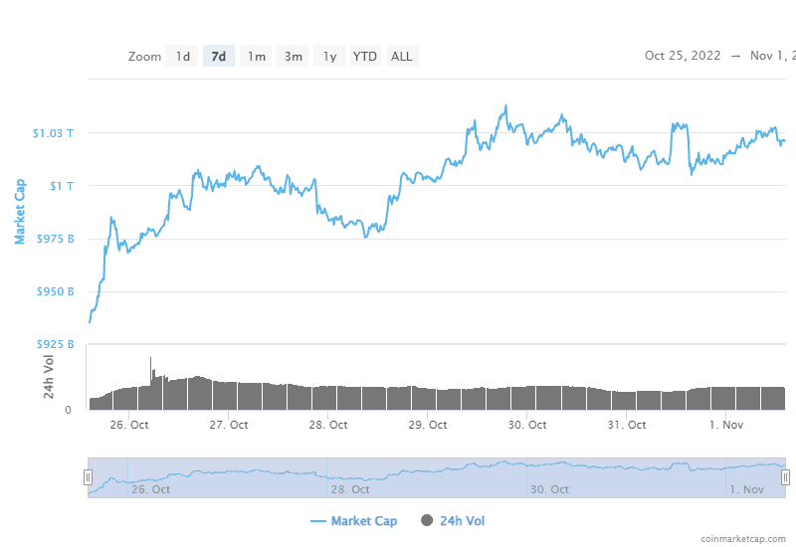Zoom chart to 1y

coord(328,57)
